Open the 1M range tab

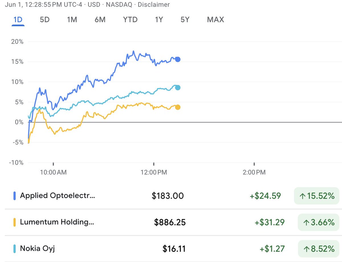(x=72, y=20)
